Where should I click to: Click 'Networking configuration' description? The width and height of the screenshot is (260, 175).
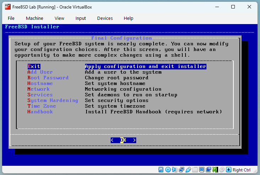point(123,89)
